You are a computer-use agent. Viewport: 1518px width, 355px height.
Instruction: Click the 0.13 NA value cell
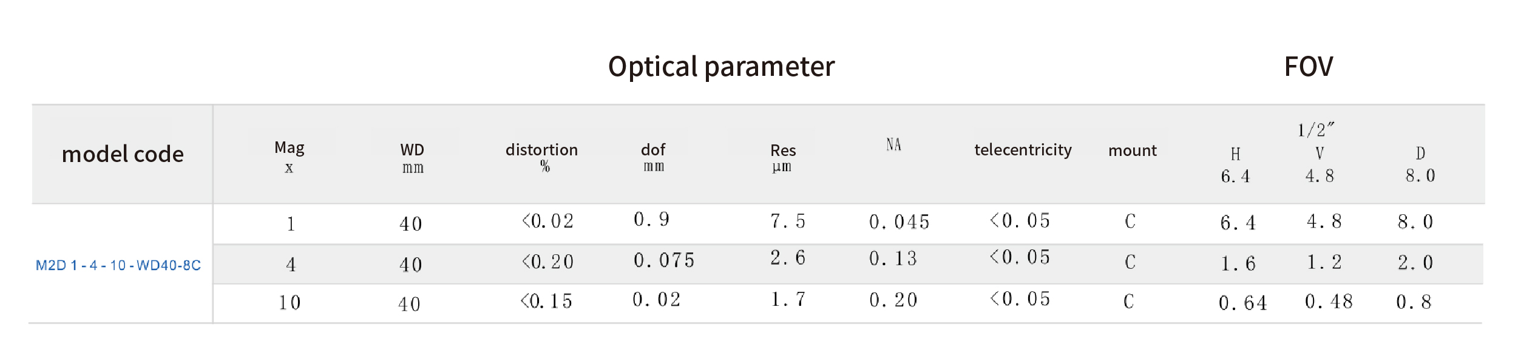point(893,259)
